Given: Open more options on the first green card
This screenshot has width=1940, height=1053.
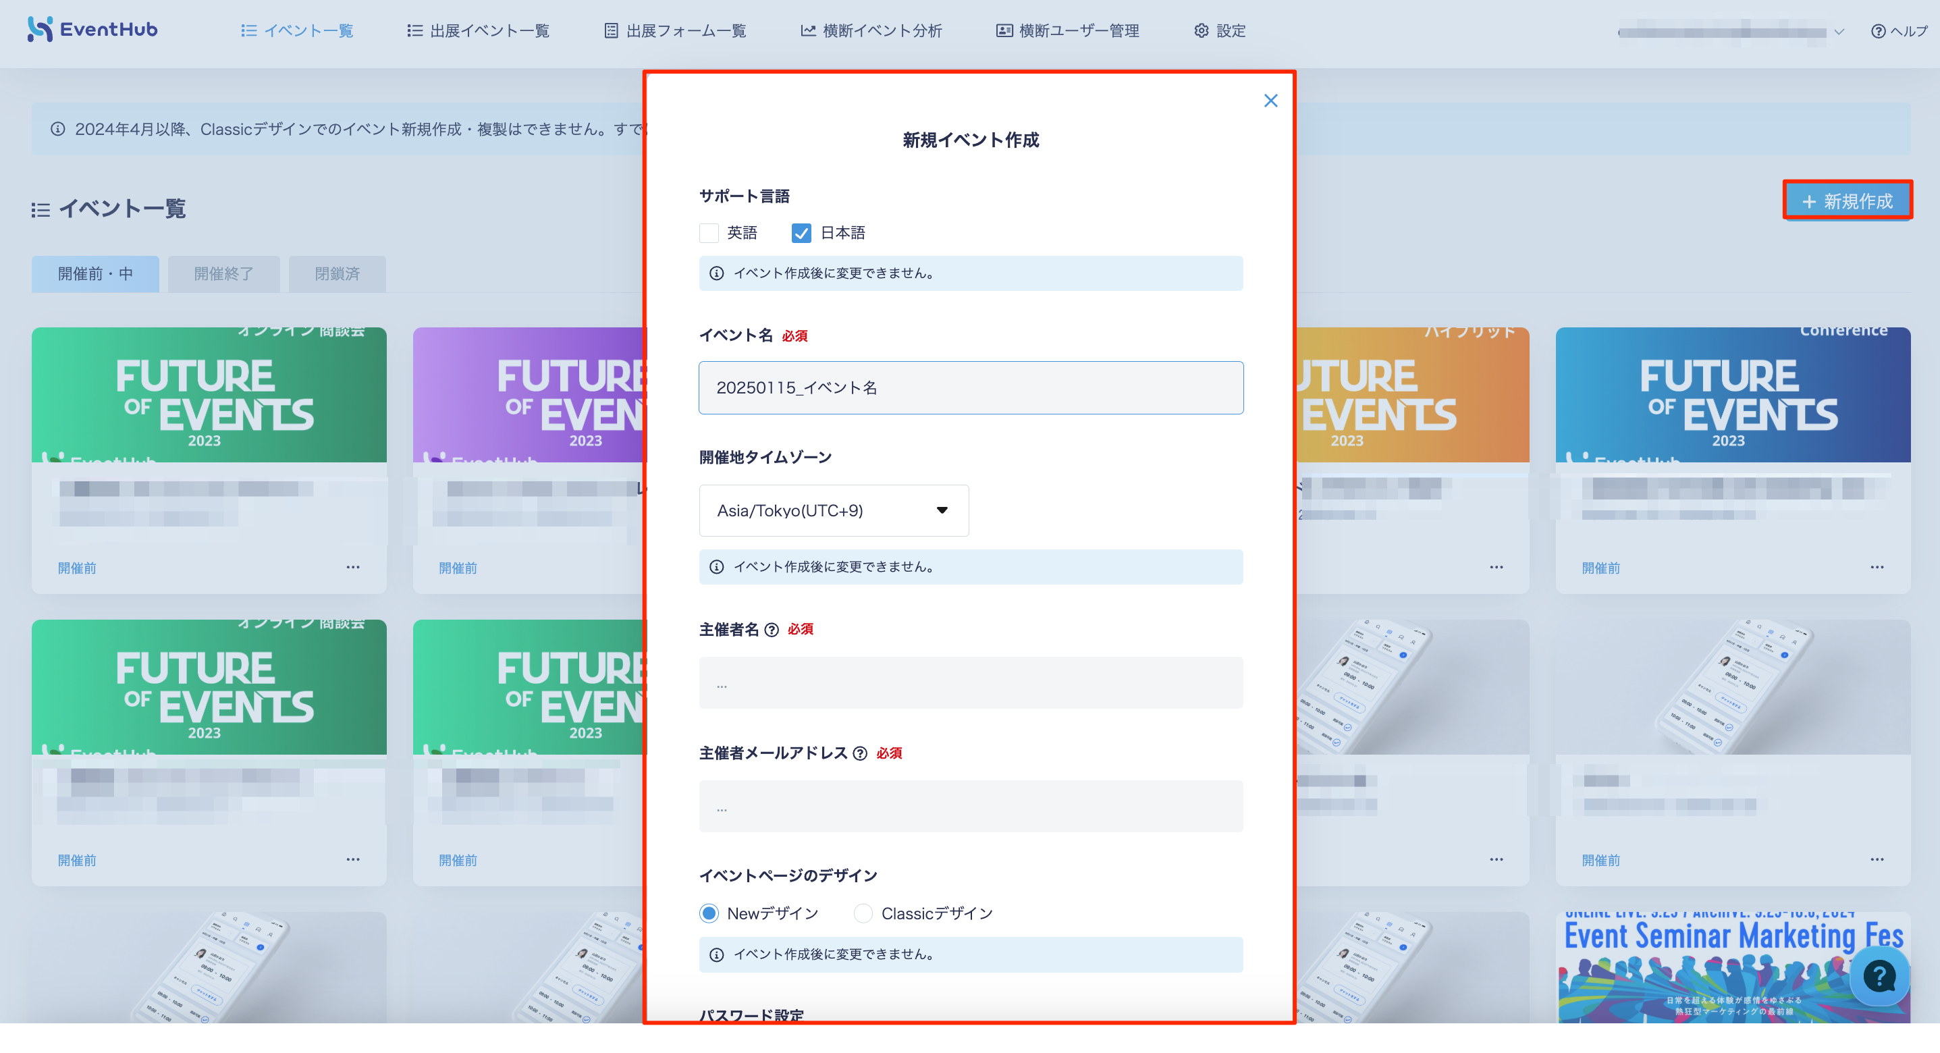Looking at the screenshot, I should tap(352, 567).
